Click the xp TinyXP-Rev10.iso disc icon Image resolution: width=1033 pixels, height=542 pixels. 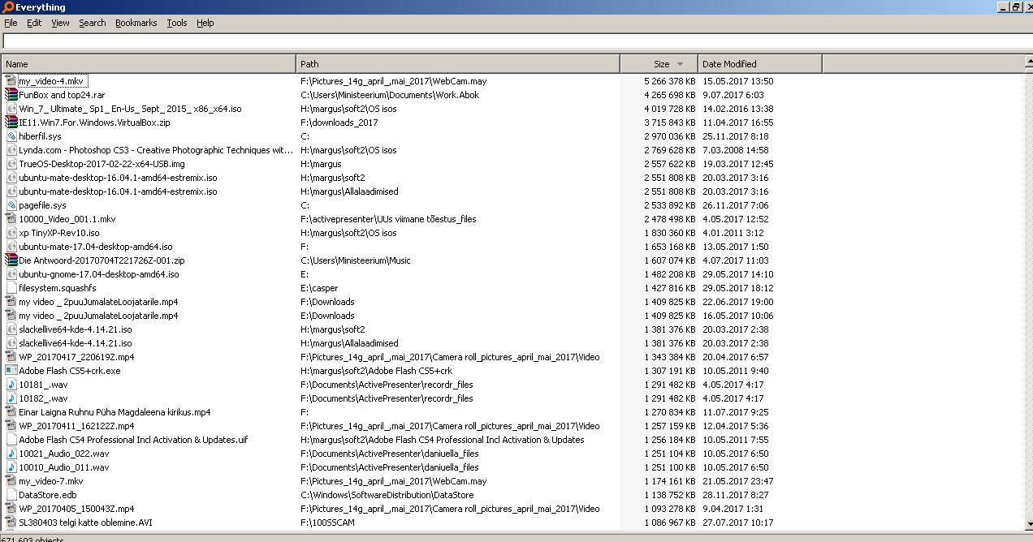click(11, 233)
